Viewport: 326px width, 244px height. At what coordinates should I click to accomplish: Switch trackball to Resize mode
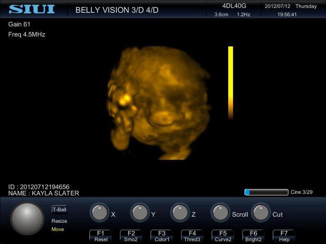tap(59, 221)
